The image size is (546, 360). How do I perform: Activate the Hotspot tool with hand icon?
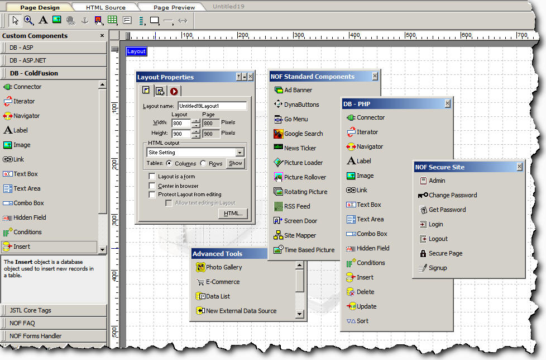click(99, 21)
